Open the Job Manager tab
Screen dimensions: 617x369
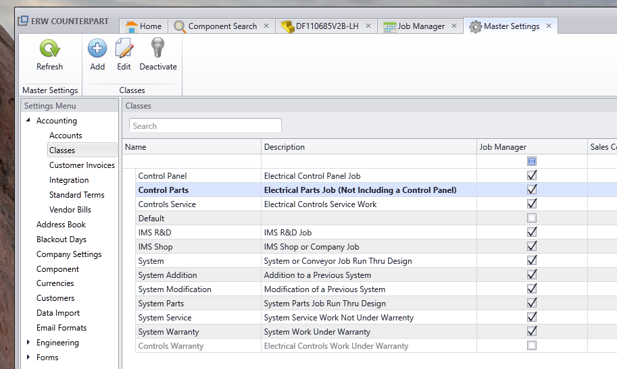[414, 26]
